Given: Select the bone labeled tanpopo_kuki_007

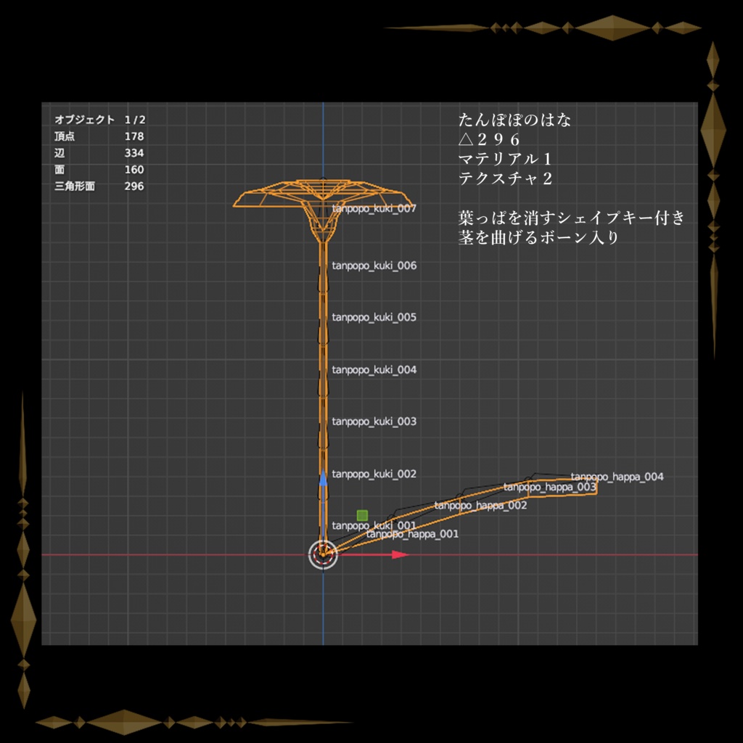Looking at the screenshot, I should [x=374, y=208].
